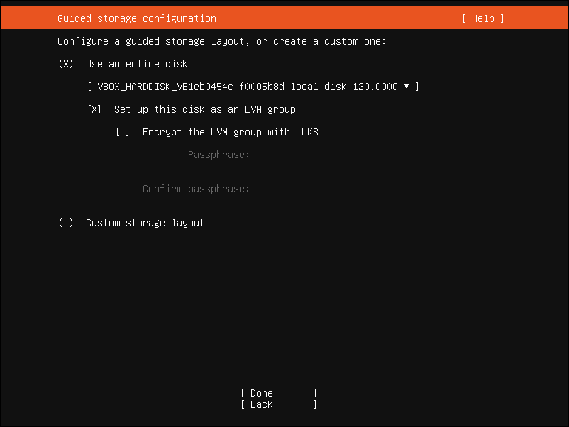Click the "Confirm passphrase:" label
569x427 pixels.
196,189
